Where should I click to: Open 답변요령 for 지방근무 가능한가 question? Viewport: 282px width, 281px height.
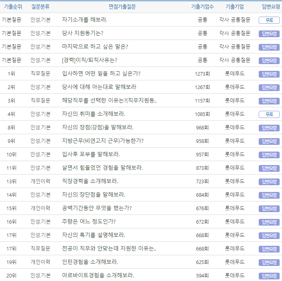pos(269,141)
